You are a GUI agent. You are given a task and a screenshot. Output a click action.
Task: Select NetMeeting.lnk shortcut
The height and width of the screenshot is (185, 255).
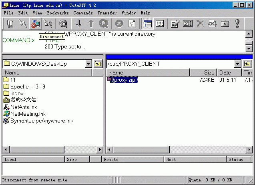tap(25, 114)
